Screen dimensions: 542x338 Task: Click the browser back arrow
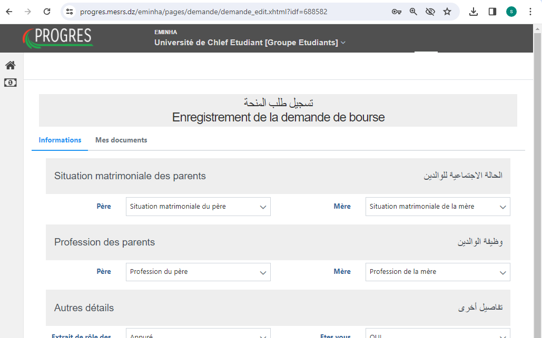click(9, 12)
